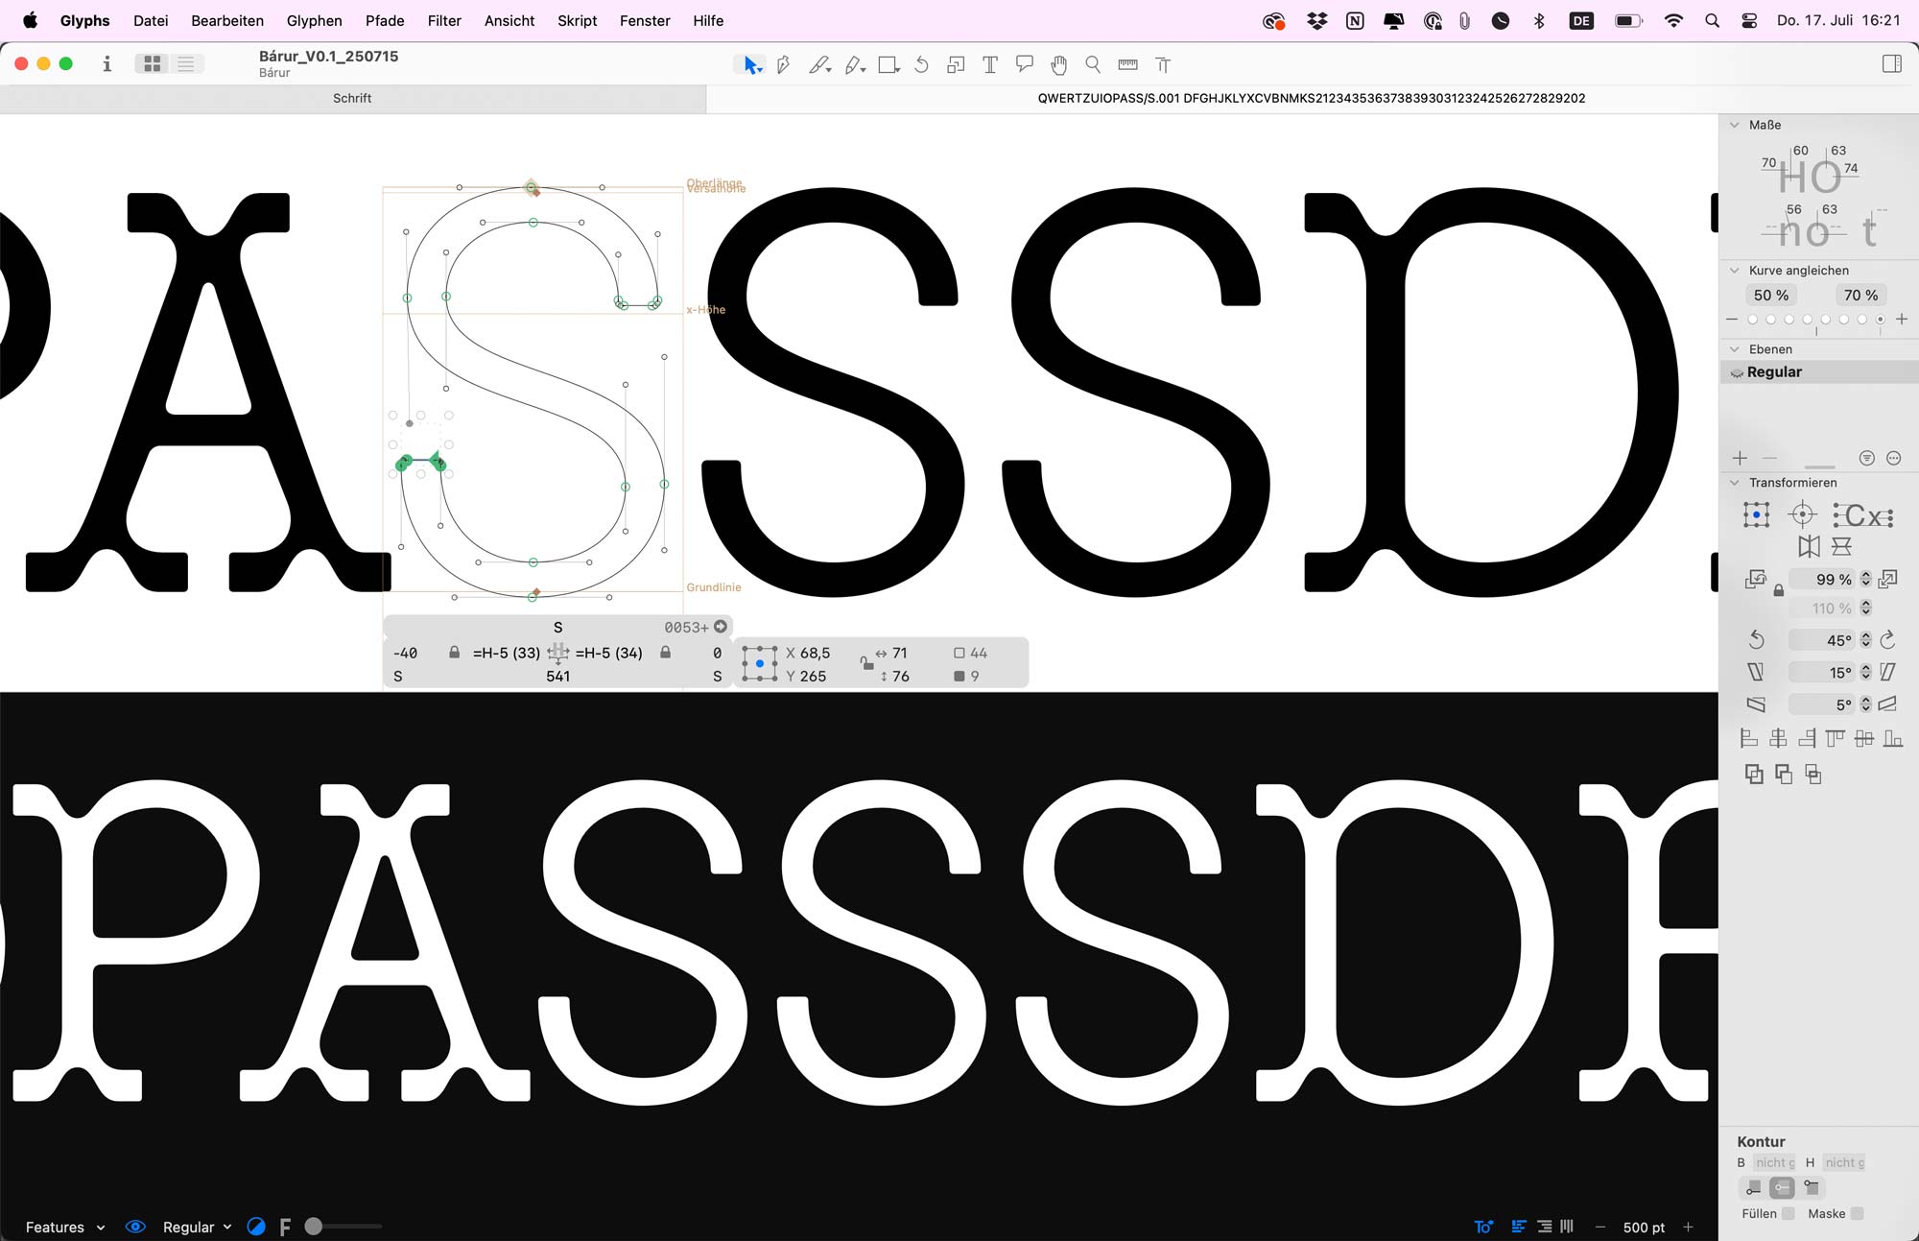Select the Regular layer
The image size is (1919, 1241).
tap(1774, 371)
